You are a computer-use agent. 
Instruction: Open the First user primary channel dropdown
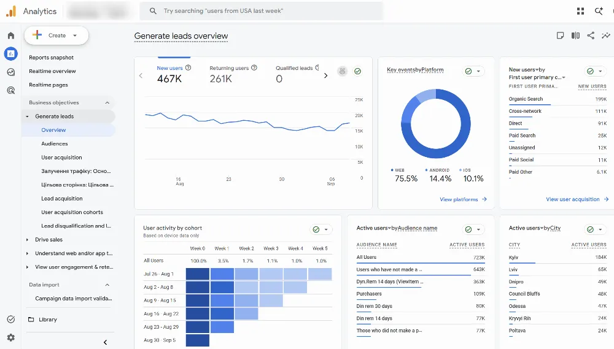pos(564,77)
